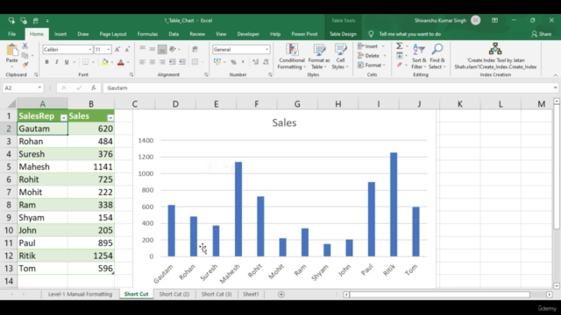
Task: Toggle Bold formatting
Action: [46, 62]
